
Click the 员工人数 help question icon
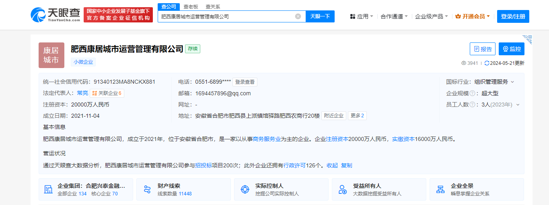tap(472, 105)
